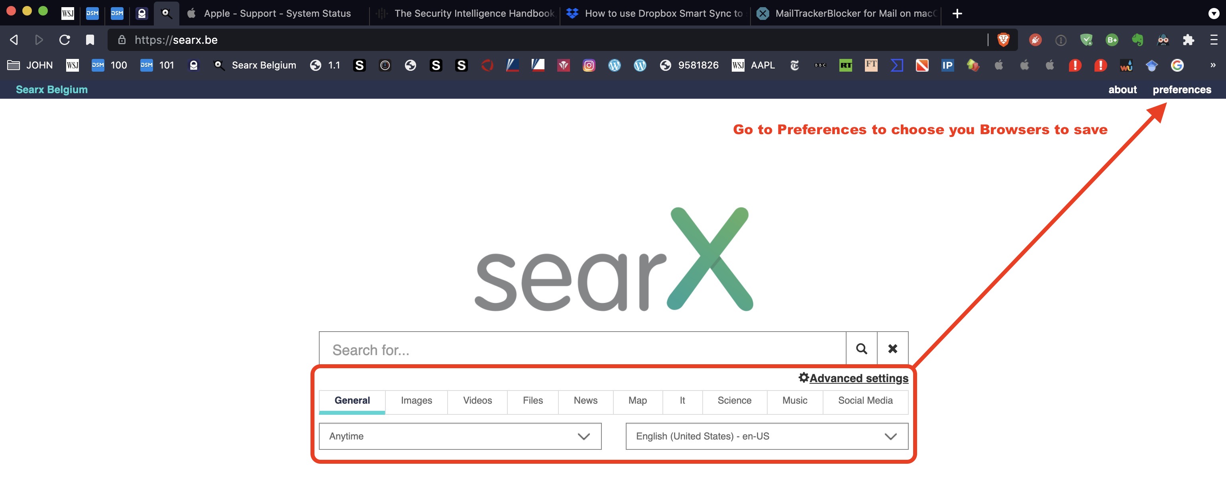The height and width of the screenshot is (496, 1226).
Task: Open the Evernote extension icon
Action: click(x=1138, y=40)
